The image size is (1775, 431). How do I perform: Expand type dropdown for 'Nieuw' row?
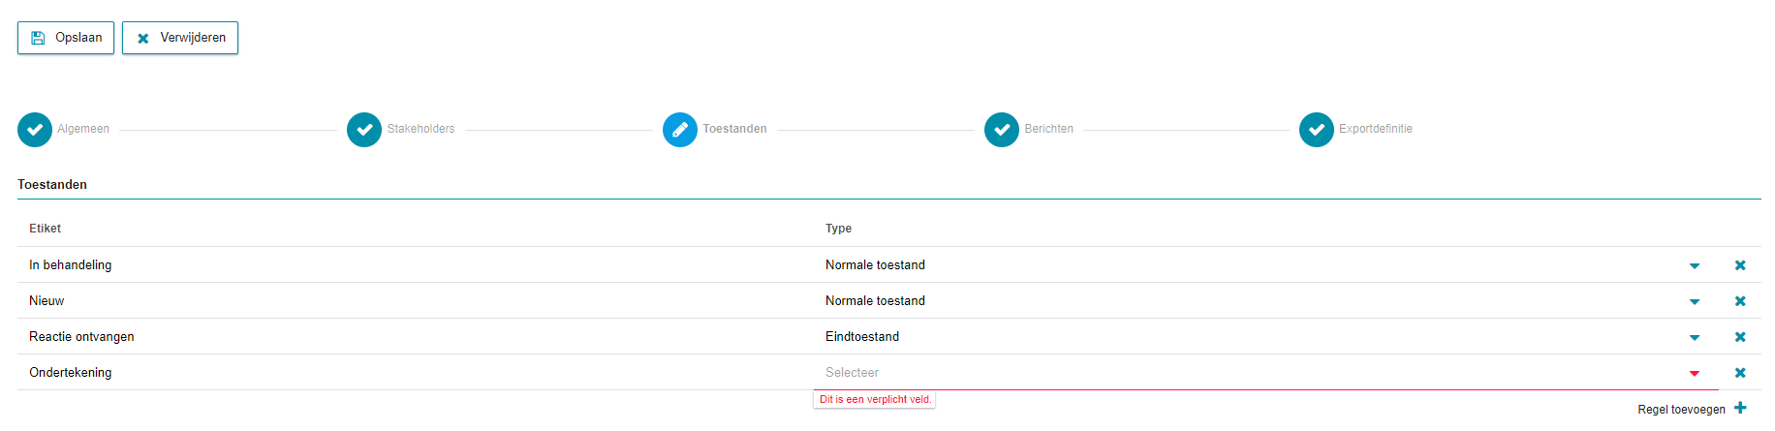tap(1695, 302)
